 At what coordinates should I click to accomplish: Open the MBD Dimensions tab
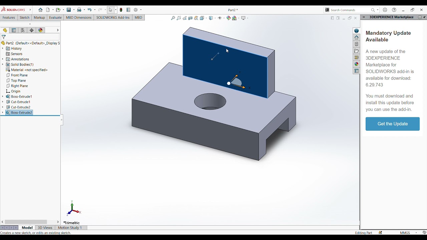pos(79,18)
